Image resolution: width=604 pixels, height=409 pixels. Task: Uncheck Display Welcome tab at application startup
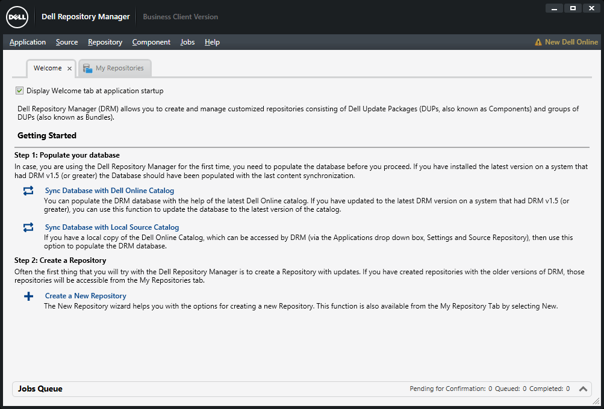click(x=20, y=90)
